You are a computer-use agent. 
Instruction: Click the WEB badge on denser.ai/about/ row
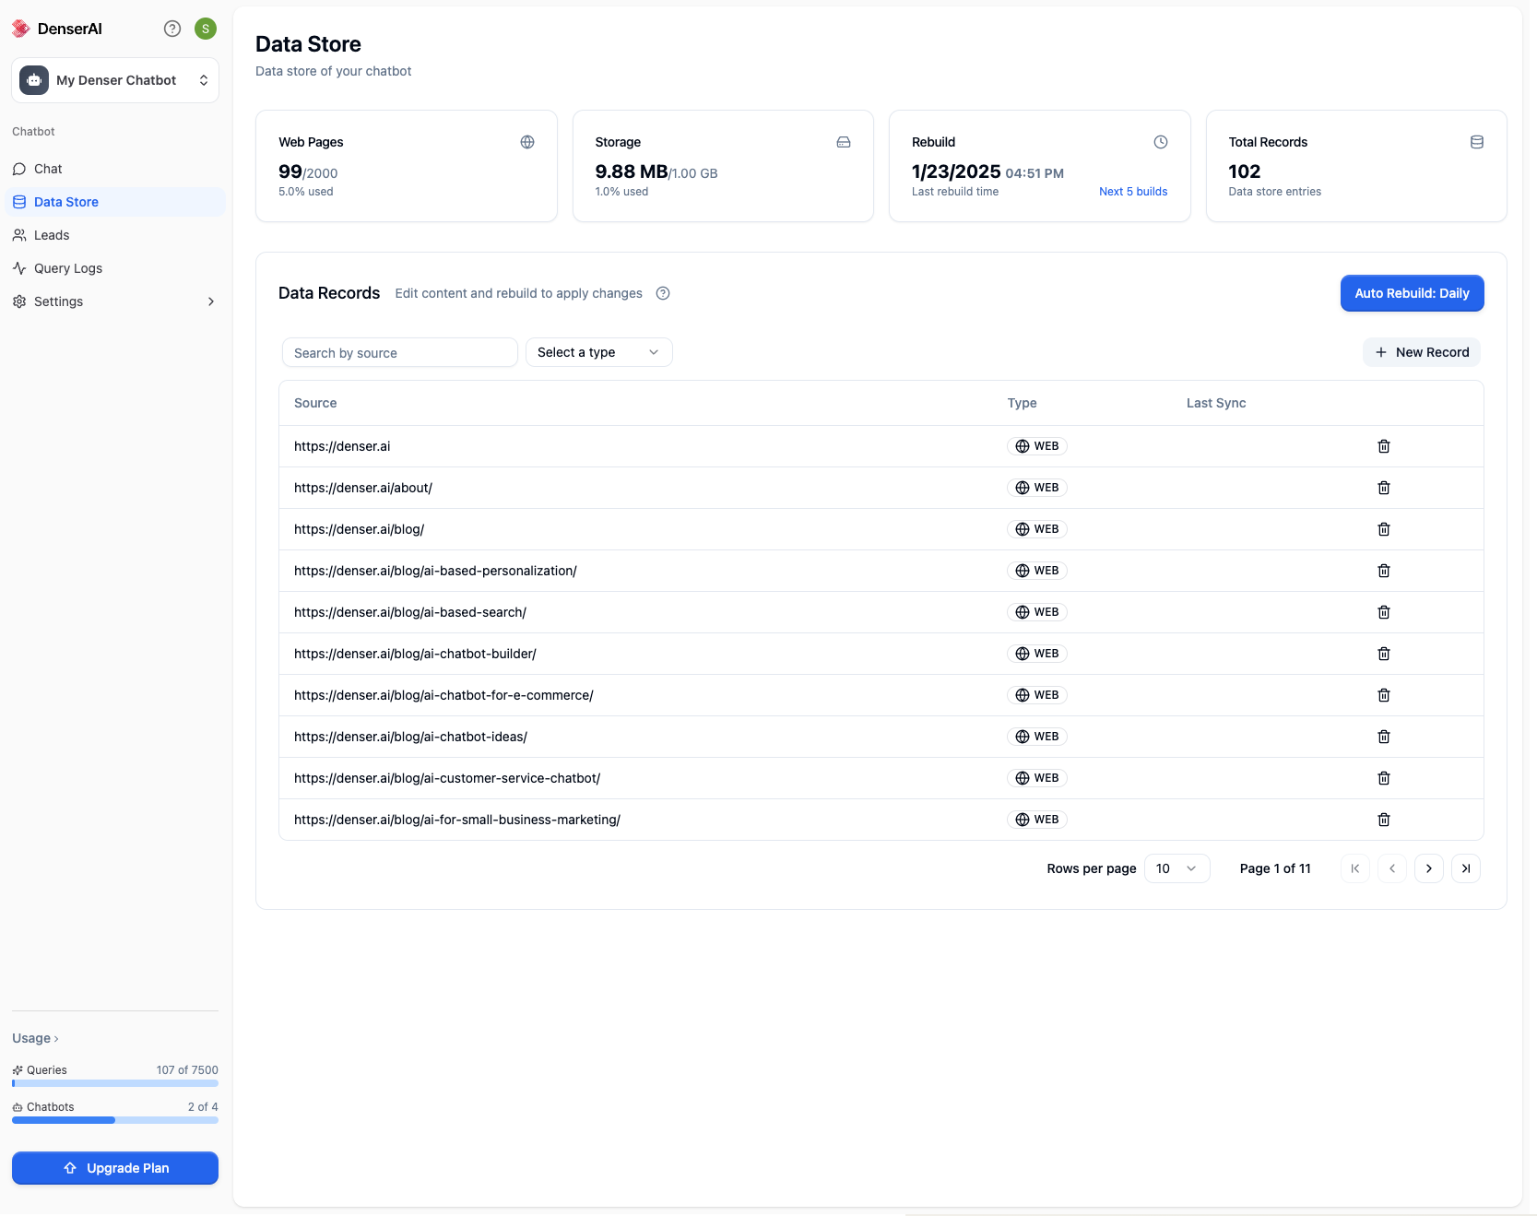[1037, 488]
